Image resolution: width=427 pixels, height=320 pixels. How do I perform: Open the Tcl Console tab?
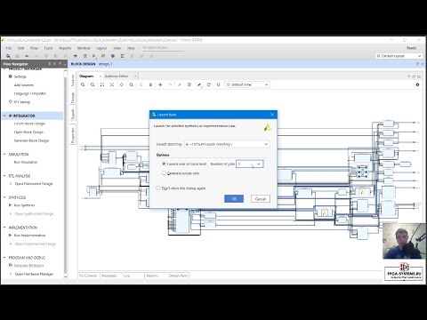(x=88, y=276)
